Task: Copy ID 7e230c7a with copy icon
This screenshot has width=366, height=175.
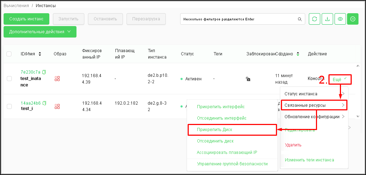Action: [x=44, y=72]
